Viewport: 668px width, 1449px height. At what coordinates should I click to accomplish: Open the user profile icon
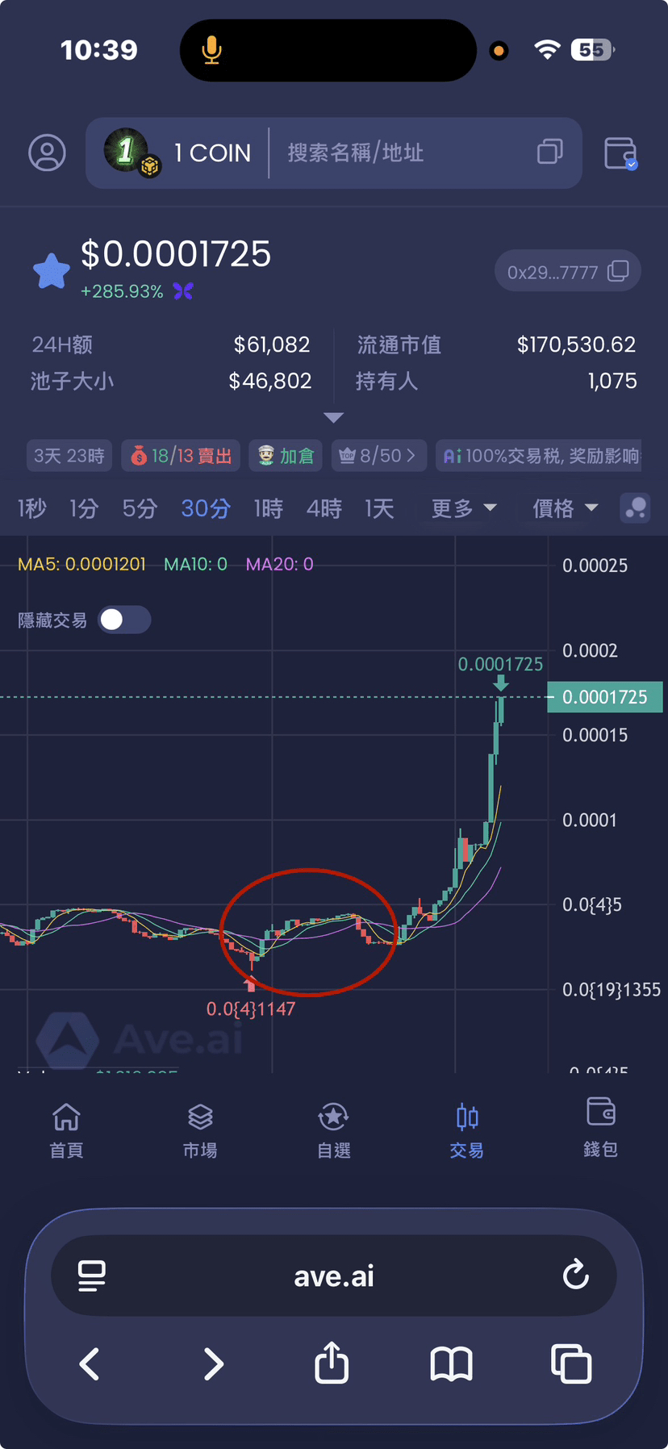pyautogui.click(x=48, y=152)
